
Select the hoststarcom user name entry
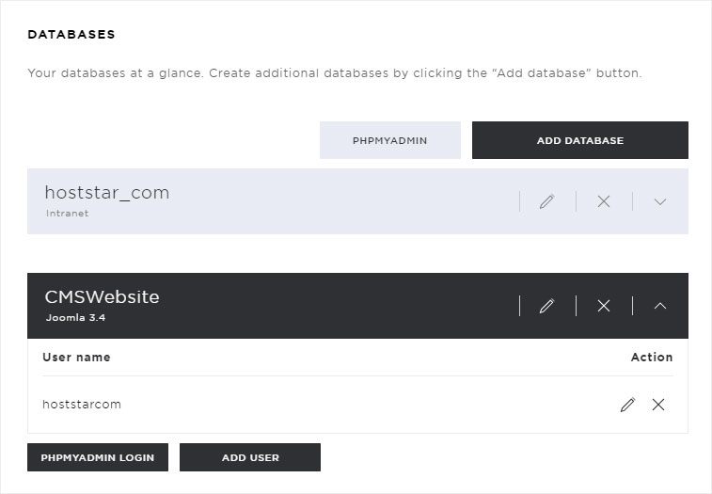pos(82,405)
